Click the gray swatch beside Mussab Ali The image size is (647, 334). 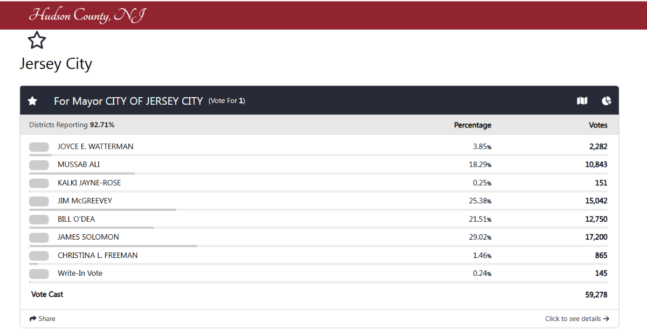[39, 165]
